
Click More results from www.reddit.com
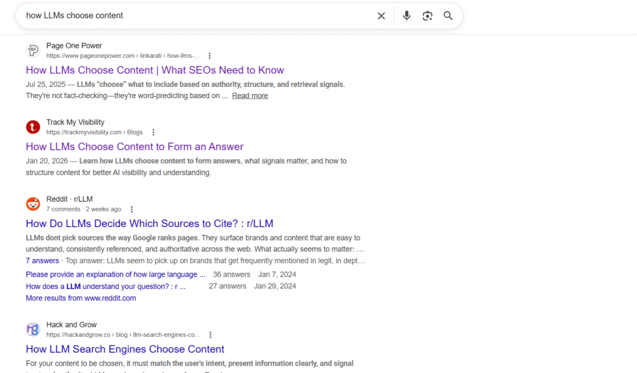[81, 298]
